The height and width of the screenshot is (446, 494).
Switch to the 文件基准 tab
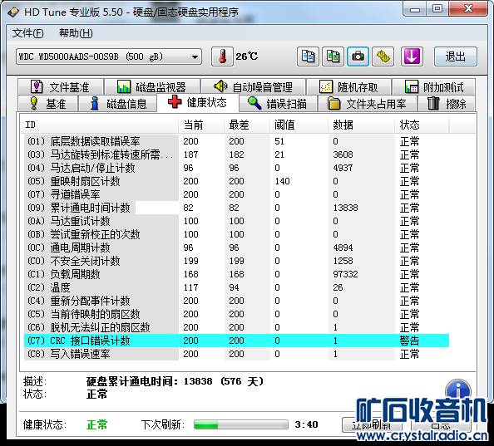tap(61, 87)
